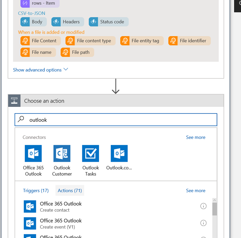Select Office 365 Outlook Create contact action

(61, 206)
